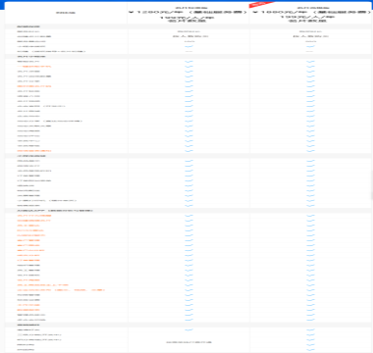The image size is (373, 353).
Task: Open the first orange feature link in the table
Action: (34, 67)
